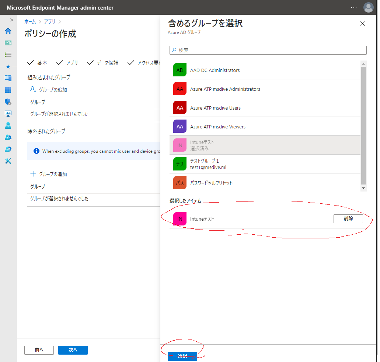Open the Reports monitor icon
Screen dimensions: 380x362
pyautogui.click(x=8, y=114)
